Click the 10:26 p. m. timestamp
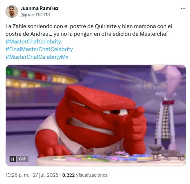Viewport: 190px width, 184px height. click(x=17, y=175)
